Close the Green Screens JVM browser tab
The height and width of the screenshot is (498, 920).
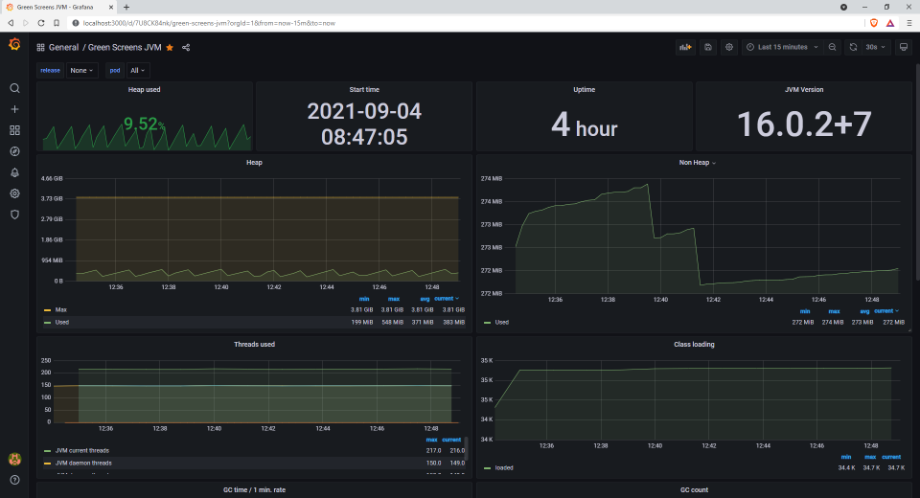pos(111,7)
